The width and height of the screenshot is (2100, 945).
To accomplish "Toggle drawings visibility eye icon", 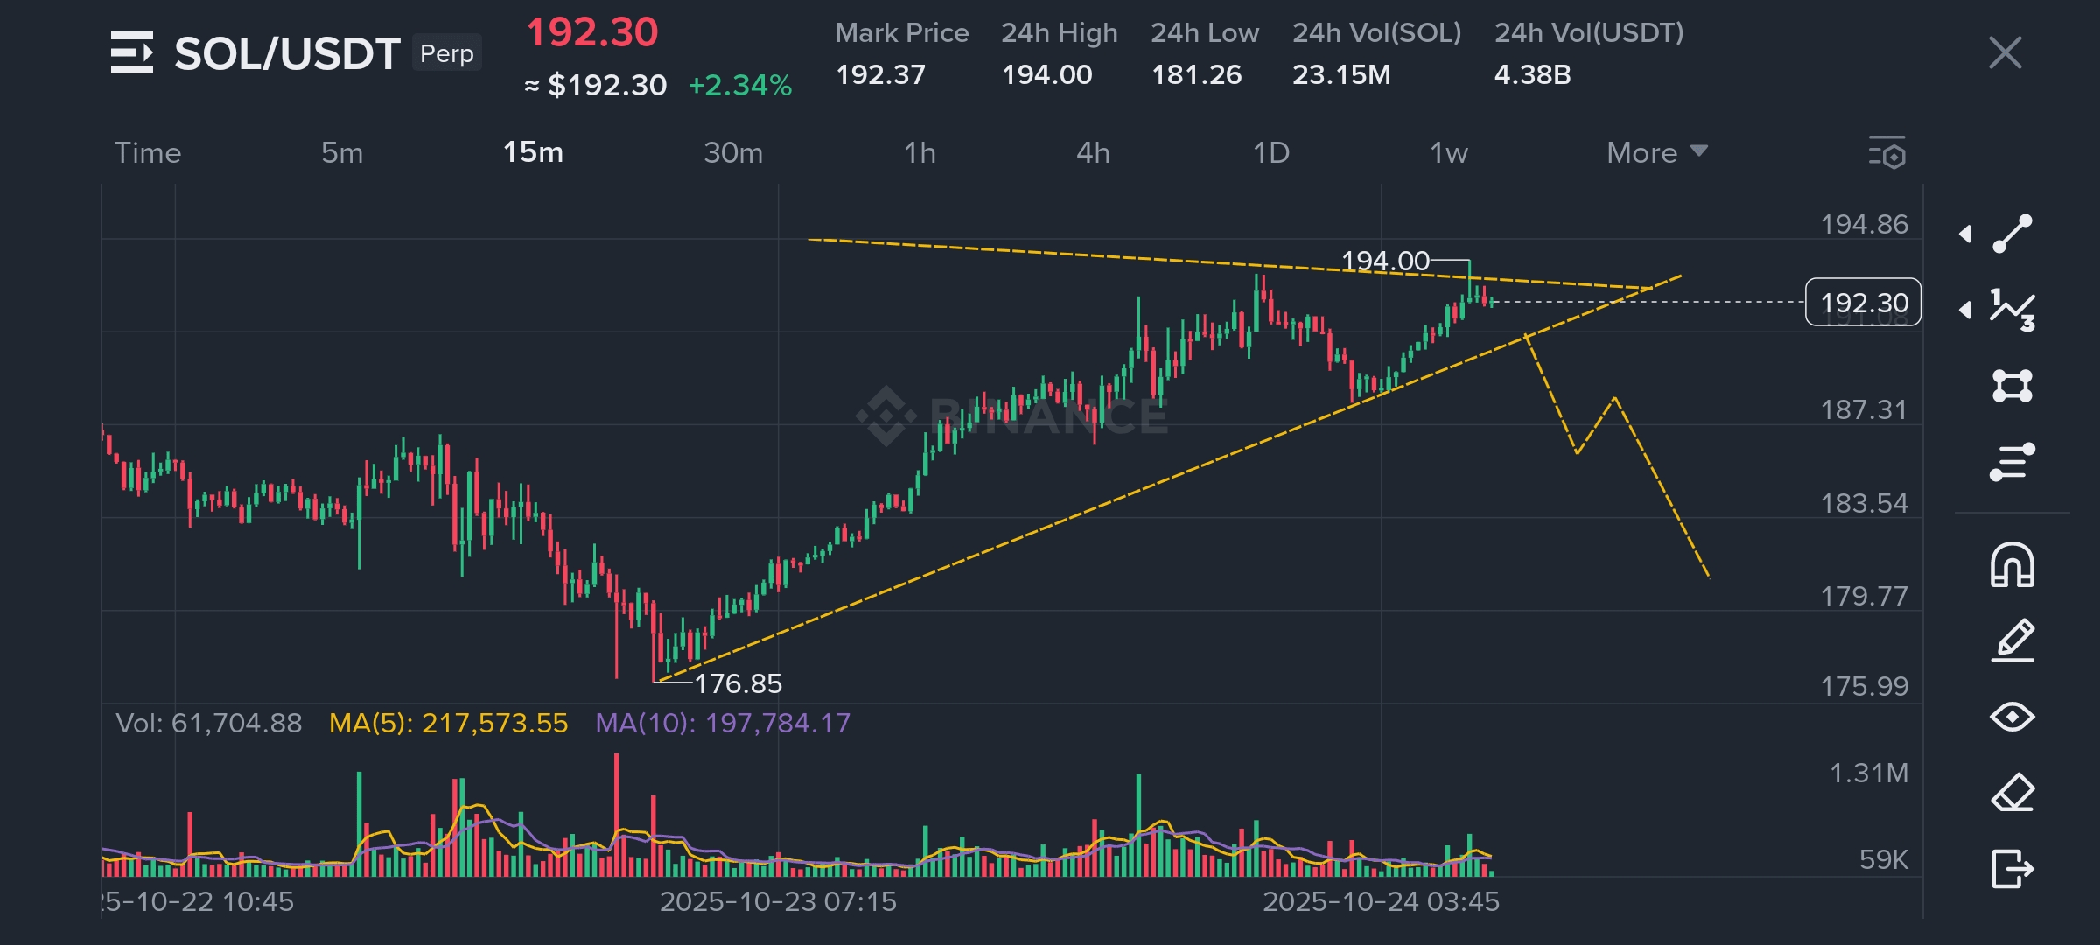I will pos(2012,717).
